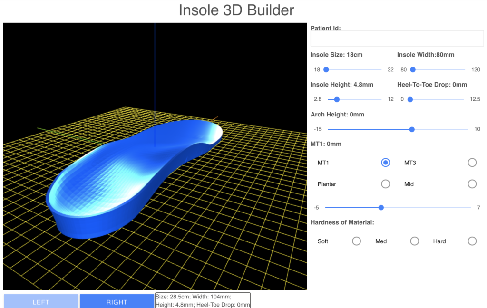Click the Arch Height maximum value 10

pos(477,129)
